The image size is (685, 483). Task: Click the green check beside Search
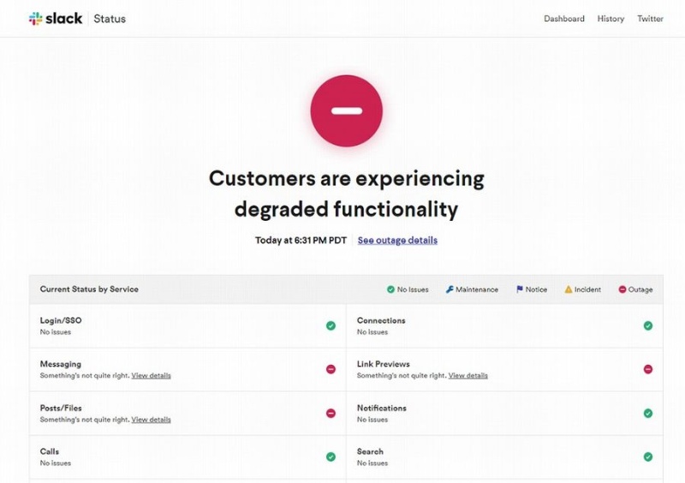(x=648, y=456)
